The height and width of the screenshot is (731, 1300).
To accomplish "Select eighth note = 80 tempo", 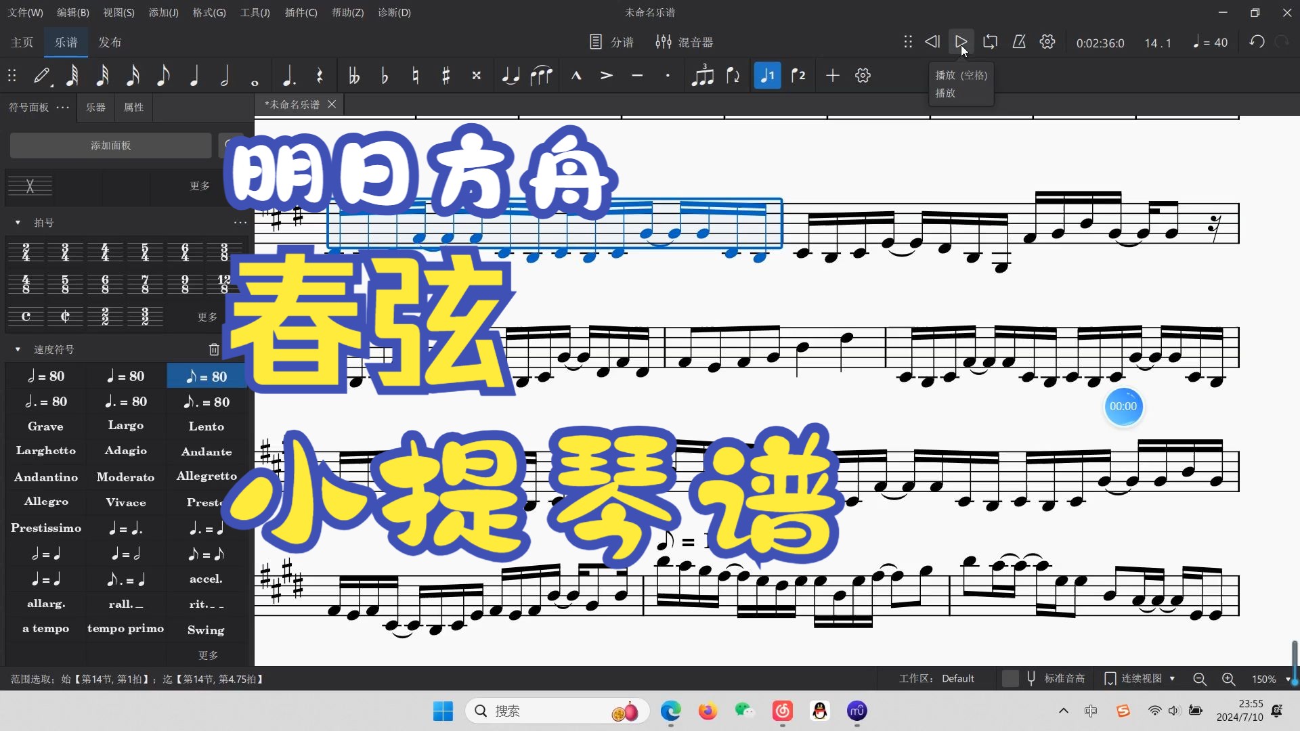I will click(207, 376).
